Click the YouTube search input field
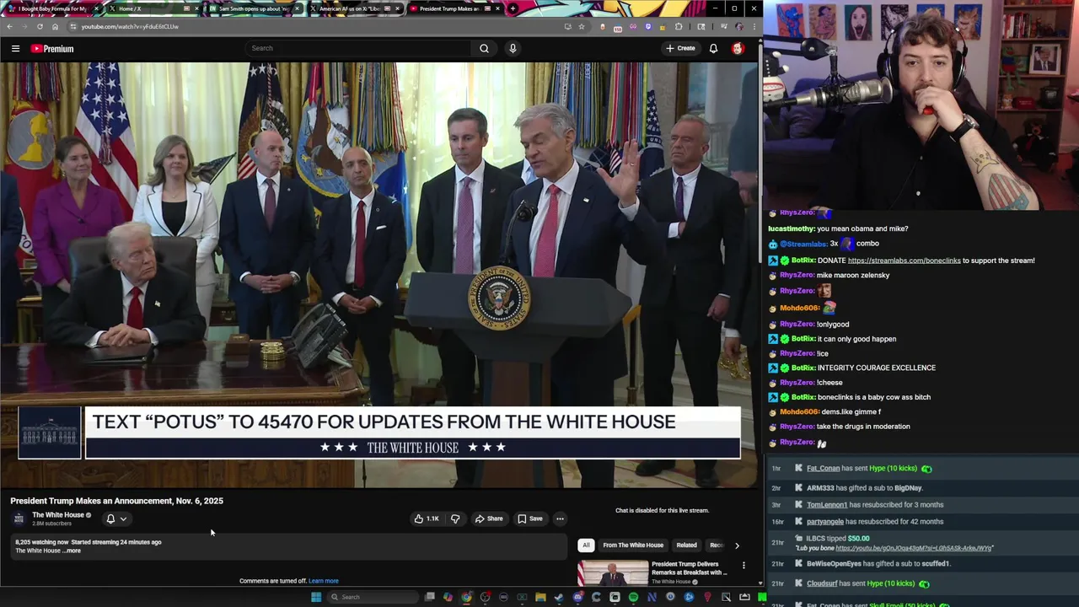Screen dimensions: 1079x607 click(x=358, y=48)
